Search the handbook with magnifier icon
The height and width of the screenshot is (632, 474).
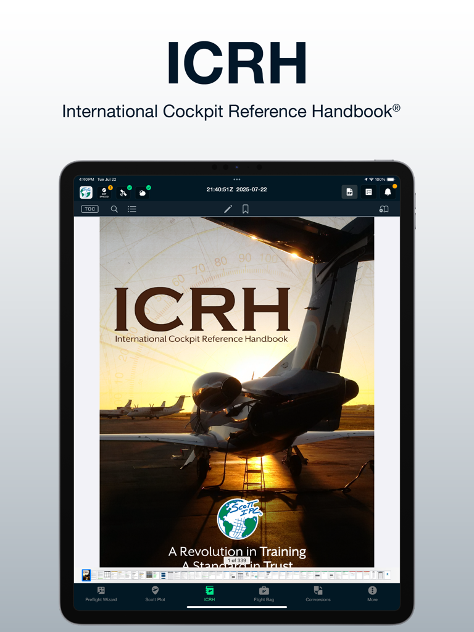[x=114, y=209]
